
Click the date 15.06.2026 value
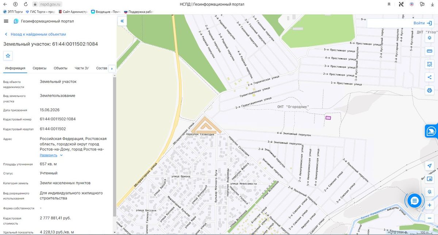[x=50, y=110]
